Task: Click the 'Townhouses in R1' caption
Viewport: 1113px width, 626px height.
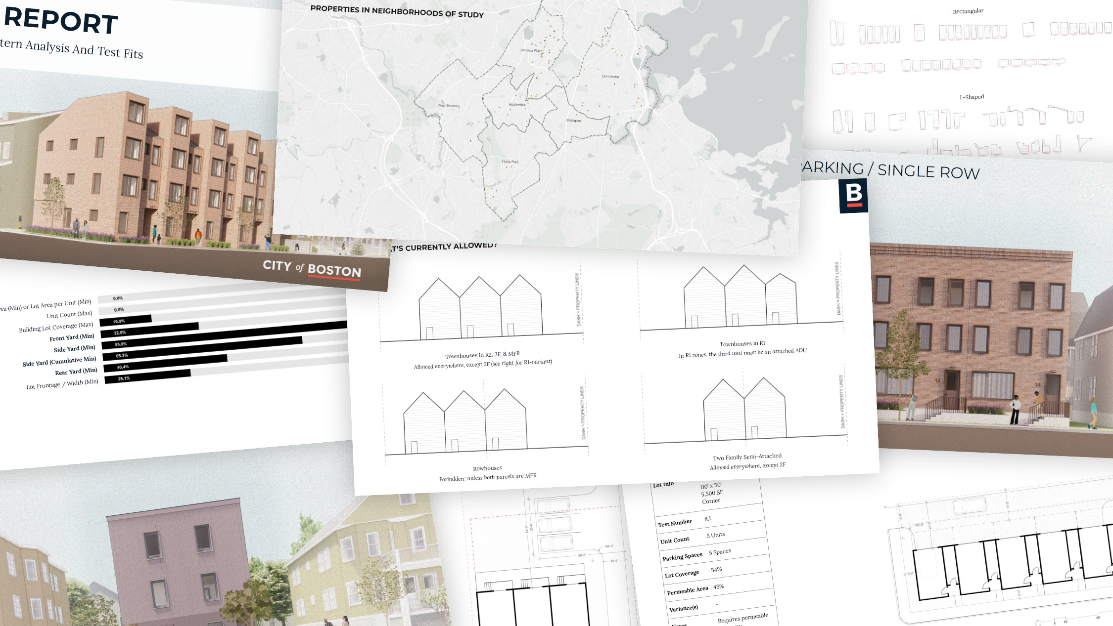Action: (742, 343)
